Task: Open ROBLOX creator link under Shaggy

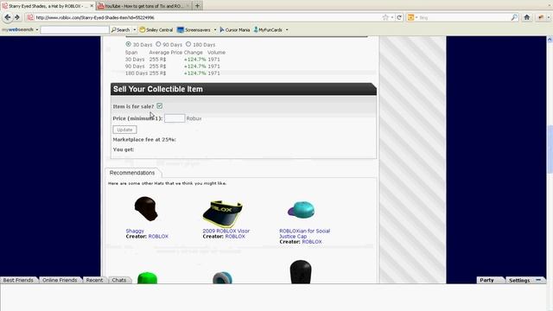Action: tap(158, 236)
